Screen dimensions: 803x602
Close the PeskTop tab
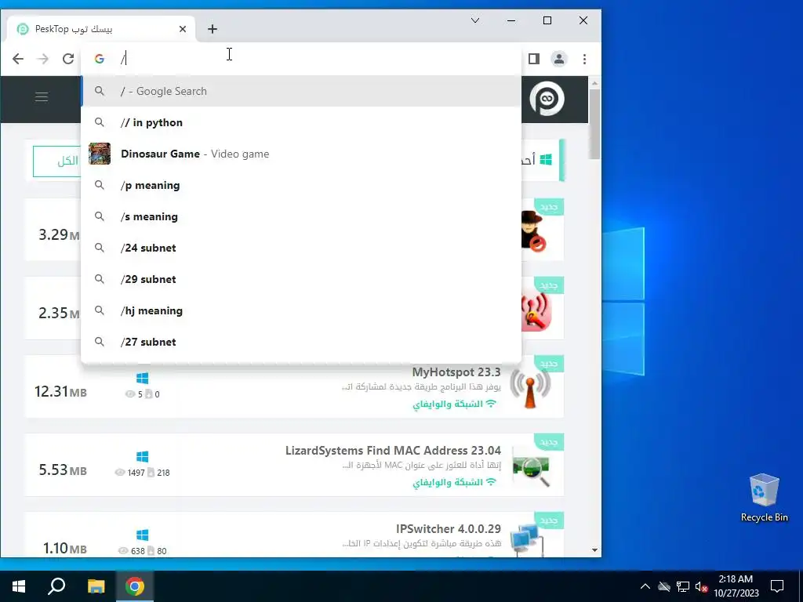(182, 29)
